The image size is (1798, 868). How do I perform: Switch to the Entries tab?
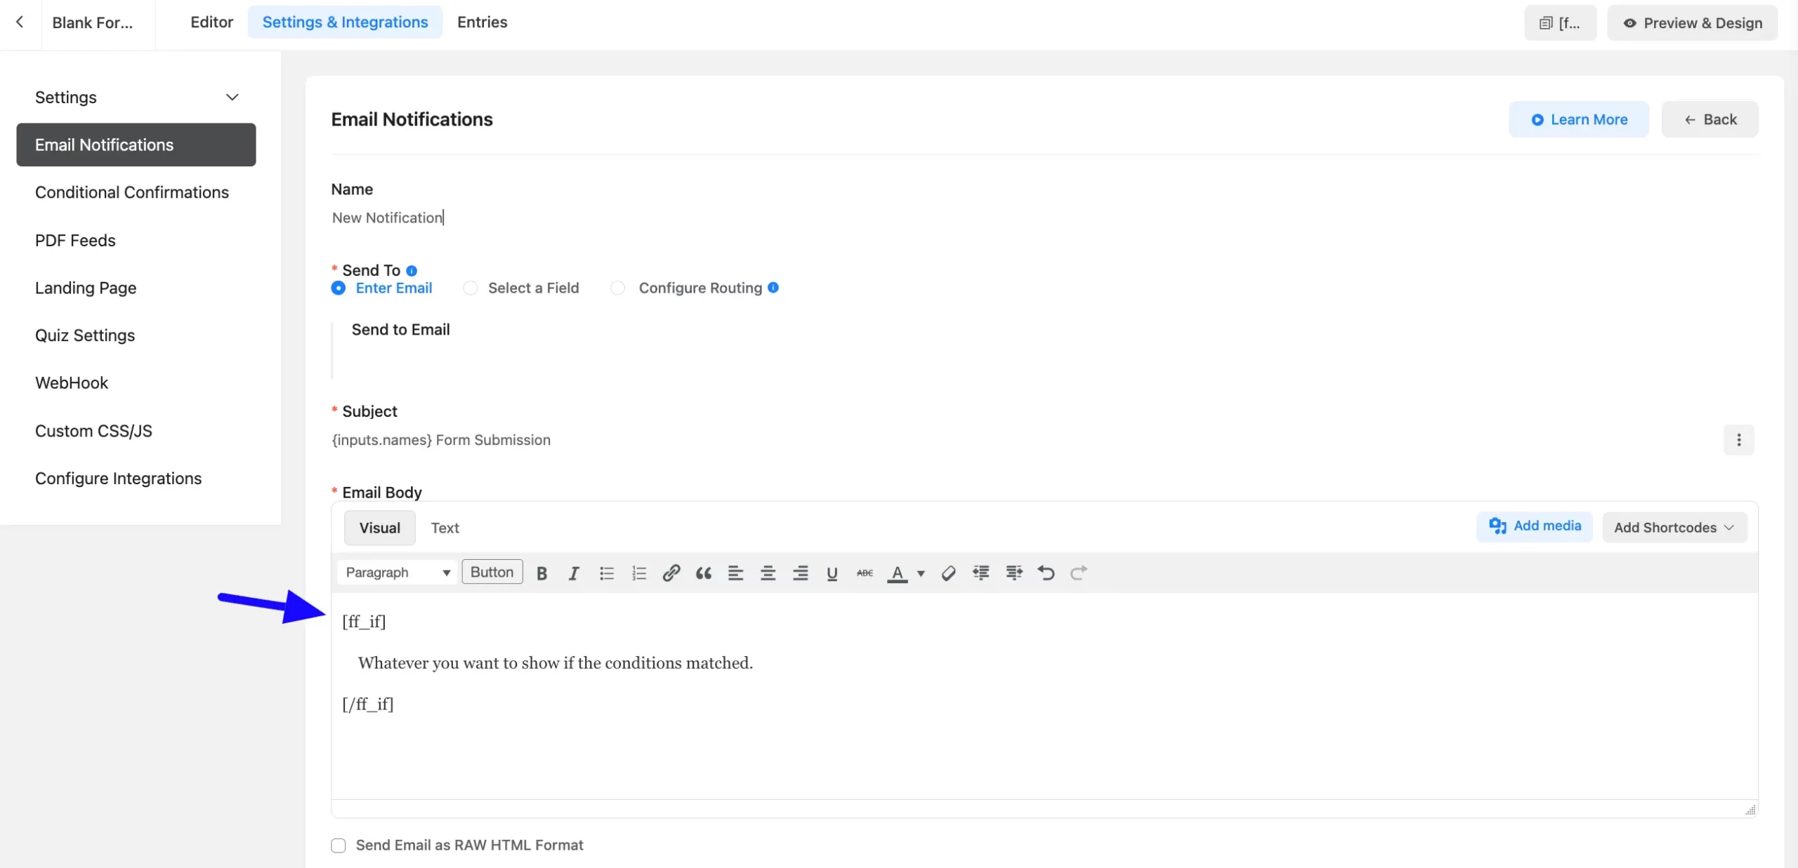482,22
